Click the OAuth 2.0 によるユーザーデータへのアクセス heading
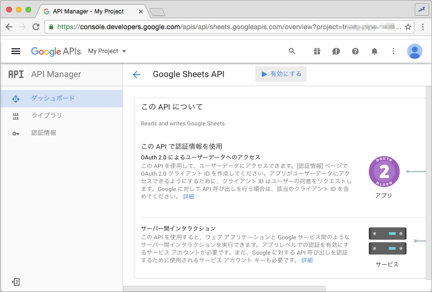The height and width of the screenshot is (292, 432). [201, 157]
